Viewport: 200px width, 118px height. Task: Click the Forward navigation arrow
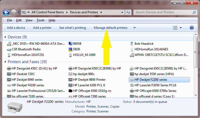14,13
